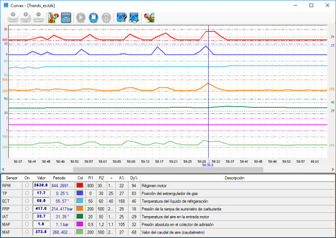Select 'Valor del caudal de aire' text
Image resolution: width=336 pixels, height=238 pixels.
[x=173, y=232]
